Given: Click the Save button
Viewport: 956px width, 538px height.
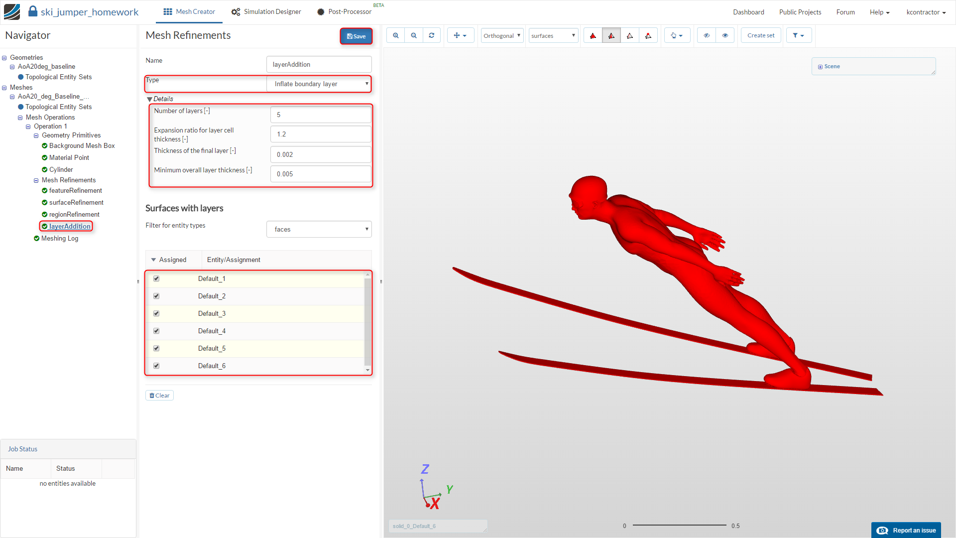Looking at the screenshot, I should click(x=356, y=36).
